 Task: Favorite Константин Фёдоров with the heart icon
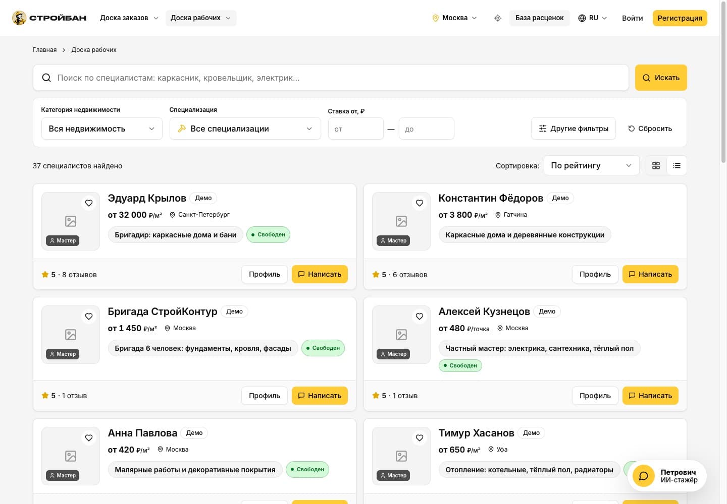420,203
